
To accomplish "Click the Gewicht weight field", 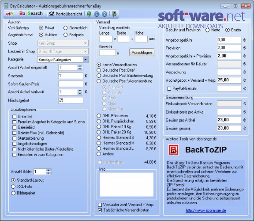I will tap(108, 53).
